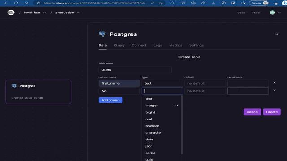Open browser settings and more menu

275,3
